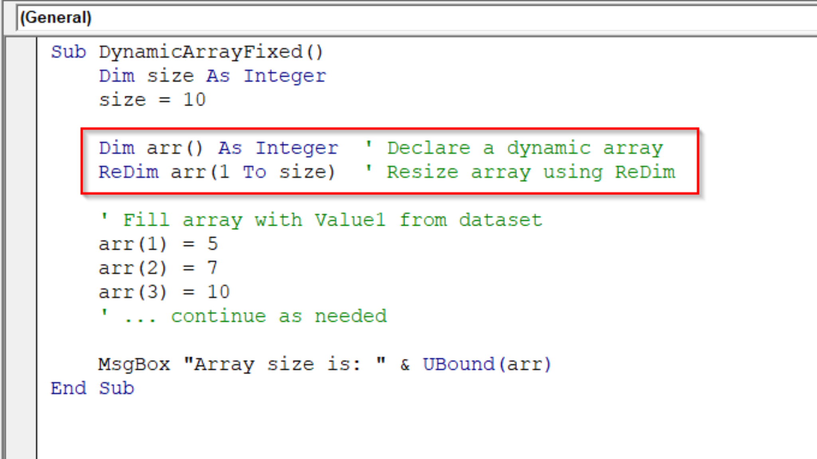Click the UBound(arr) function call

pyautogui.click(x=487, y=364)
